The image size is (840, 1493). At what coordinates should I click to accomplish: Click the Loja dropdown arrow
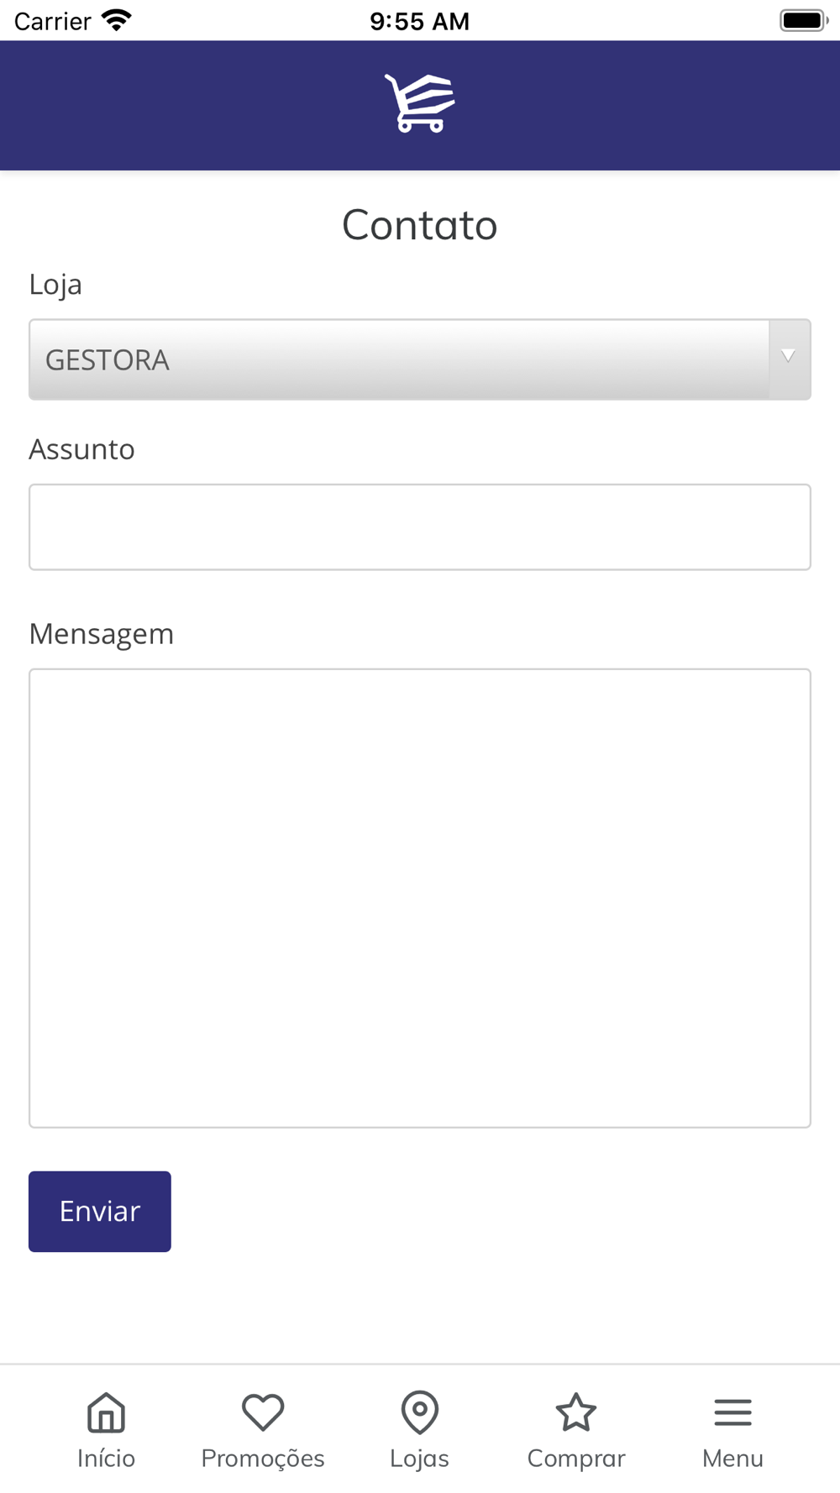click(789, 357)
